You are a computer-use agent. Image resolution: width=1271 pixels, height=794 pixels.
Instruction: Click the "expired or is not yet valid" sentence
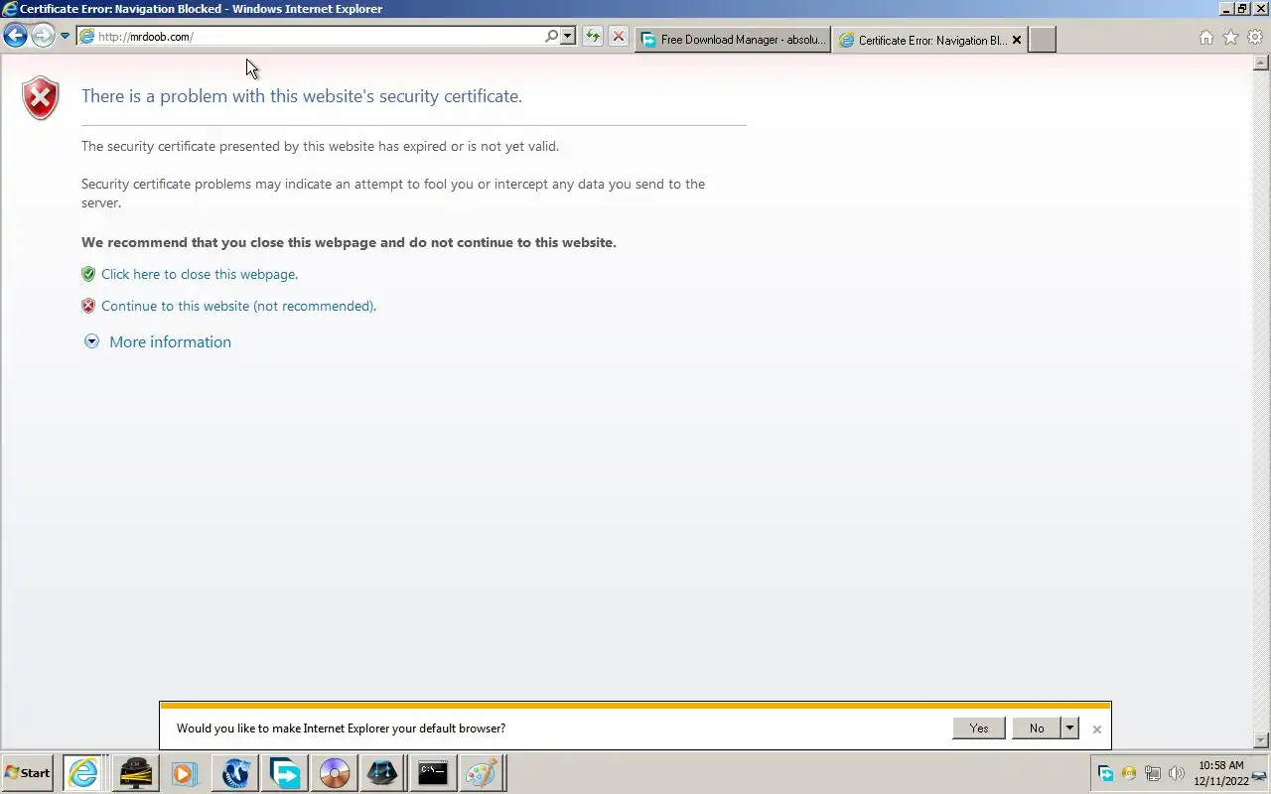[321, 146]
